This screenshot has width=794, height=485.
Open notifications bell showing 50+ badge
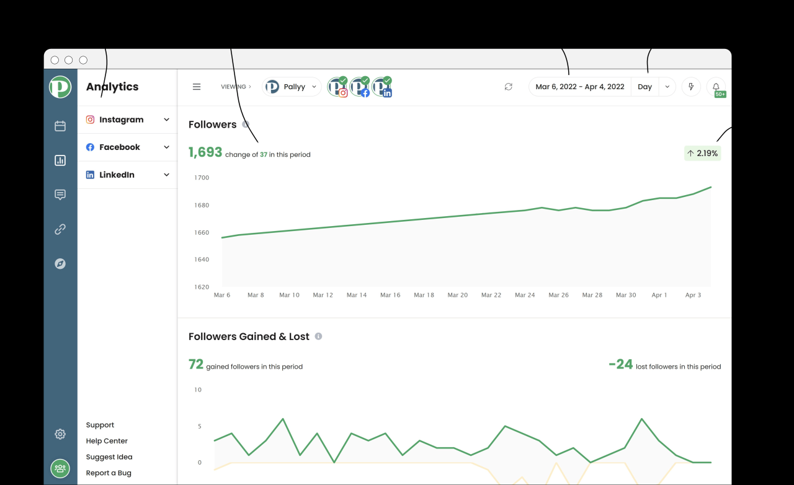tap(716, 87)
